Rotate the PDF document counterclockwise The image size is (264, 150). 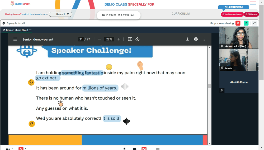coord(137,39)
